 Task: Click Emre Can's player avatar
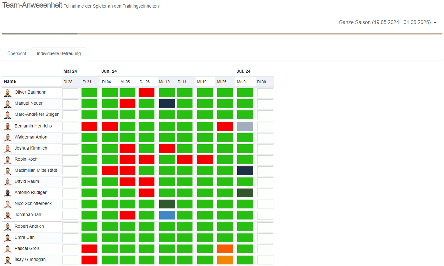point(7,238)
